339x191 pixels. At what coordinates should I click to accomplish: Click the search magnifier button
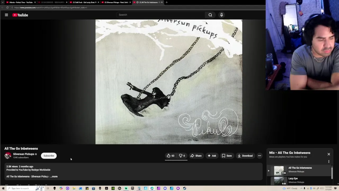(210, 15)
